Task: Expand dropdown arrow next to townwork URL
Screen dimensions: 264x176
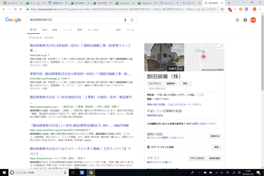Action: (85, 158)
